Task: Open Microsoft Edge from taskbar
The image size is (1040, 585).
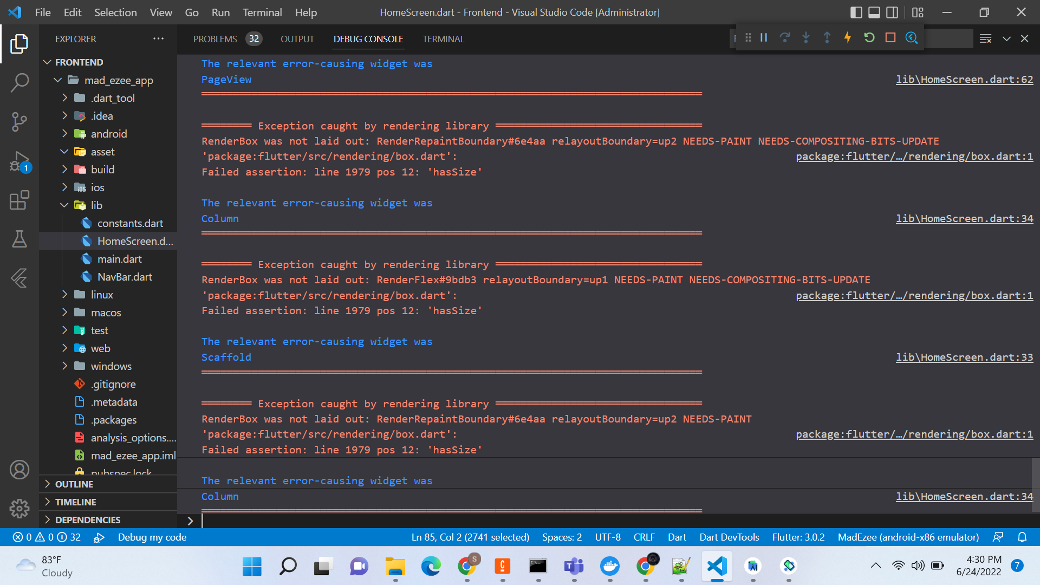Action: 431,566
